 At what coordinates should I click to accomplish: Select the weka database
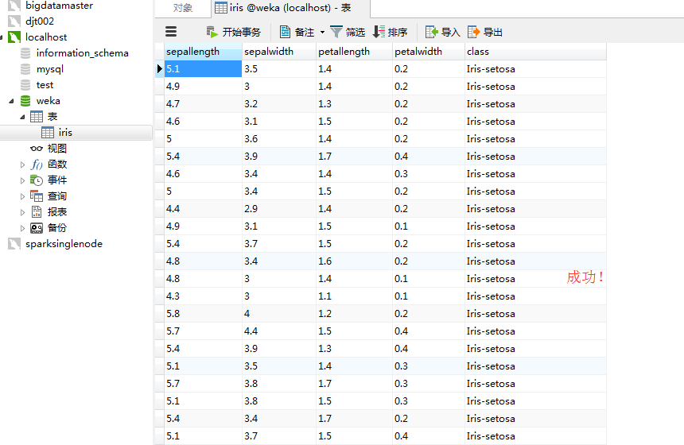pos(49,101)
